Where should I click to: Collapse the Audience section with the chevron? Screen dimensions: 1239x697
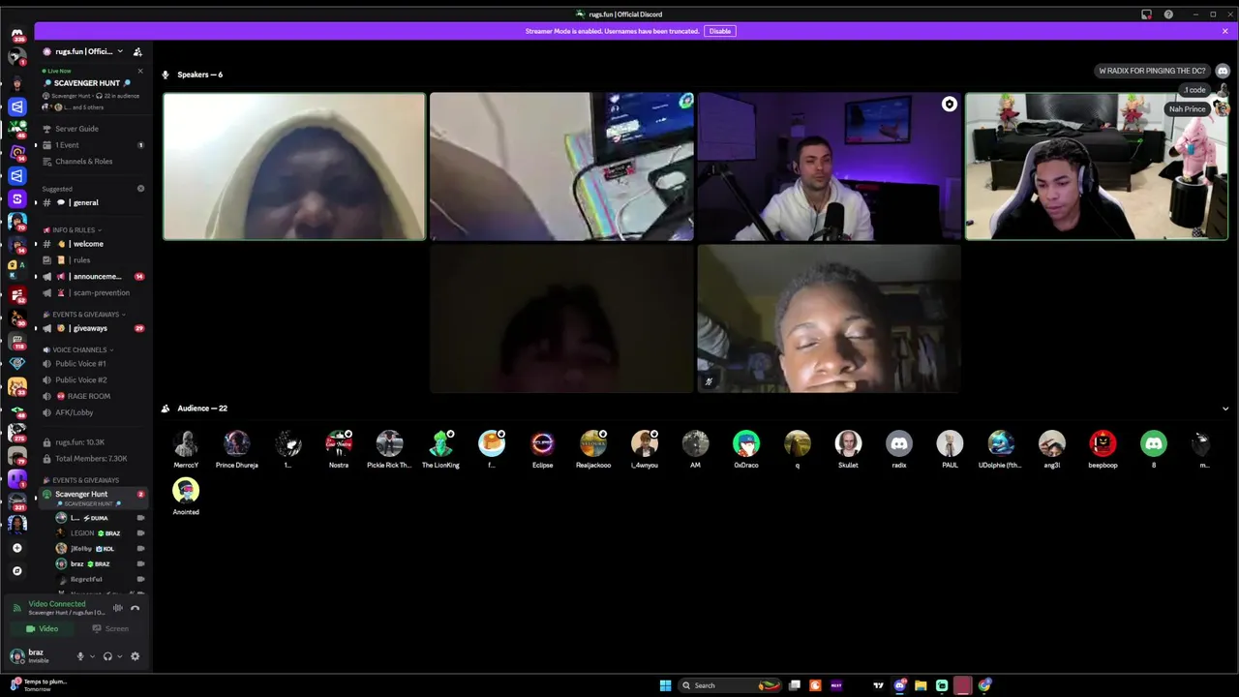[x=1225, y=409]
